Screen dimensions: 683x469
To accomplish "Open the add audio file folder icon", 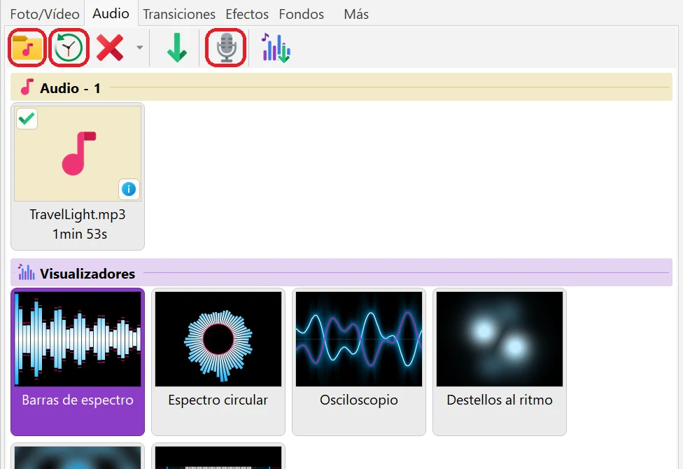I will coord(27,48).
